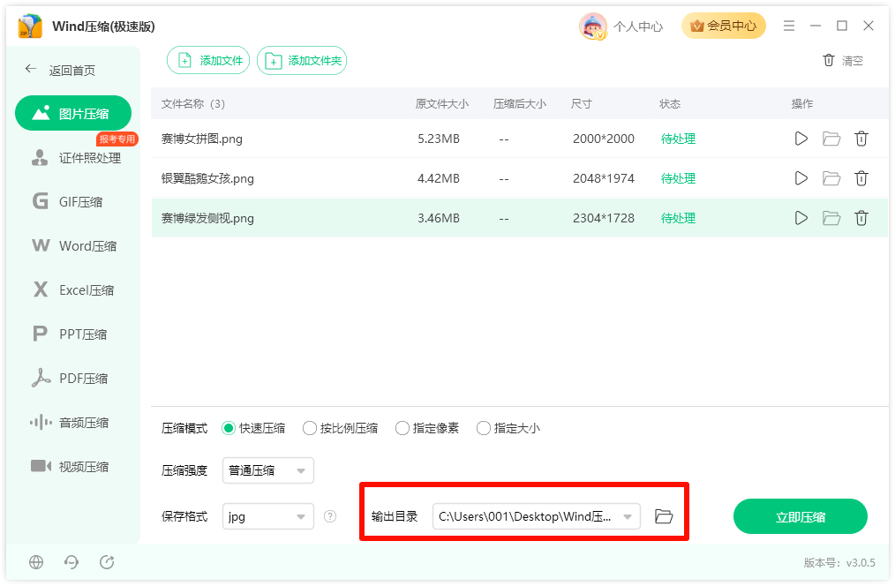Select the 指定大小 radio option
Image resolution: width=895 pixels, height=586 pixels.
point(508,428)
